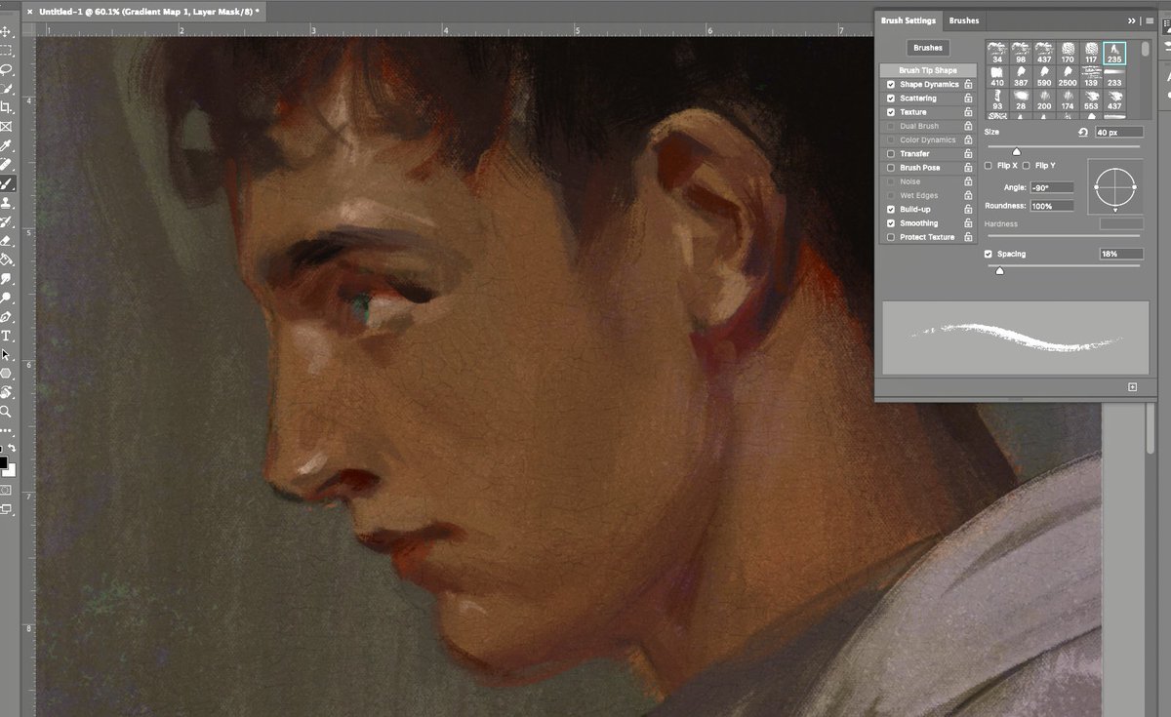
Task: Choose brush preset 235 in the brush picker
Action: tap(1114, 54)
